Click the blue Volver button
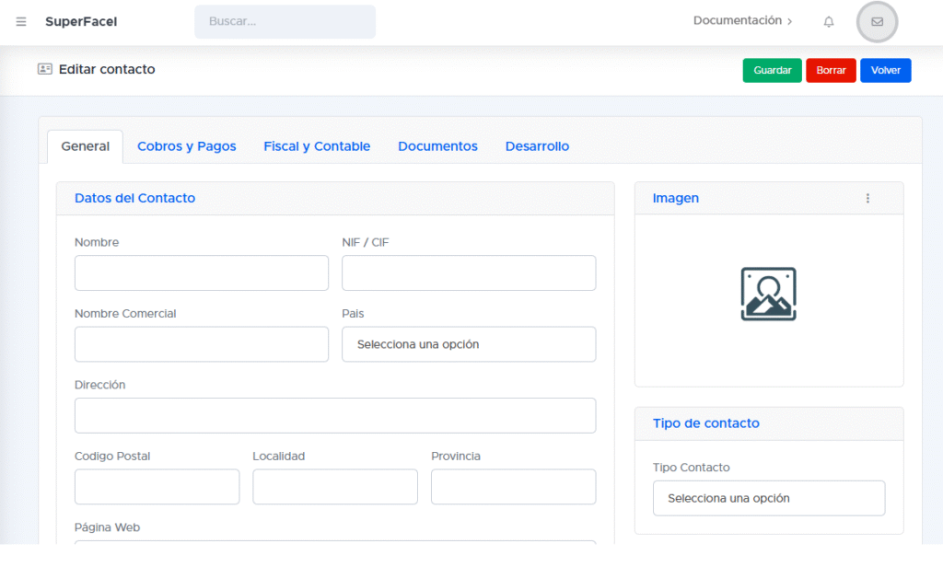Viewport: 943px width, 567px height. coord(885,70)
